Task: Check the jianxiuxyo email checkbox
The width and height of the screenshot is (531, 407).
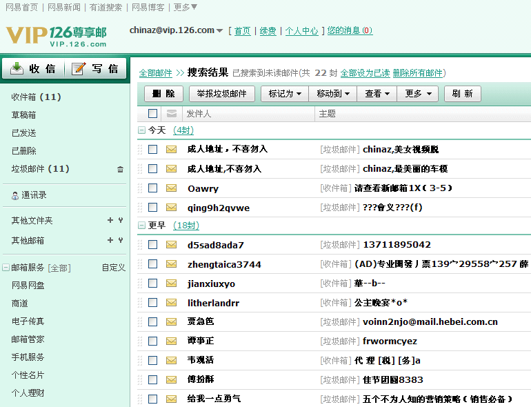Action: (152, 284)
